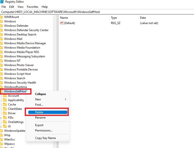Image resolution: width=194 pixels, height=148 pixels.
Task: Expand the UI key chevron
Action: click(1, 126)
